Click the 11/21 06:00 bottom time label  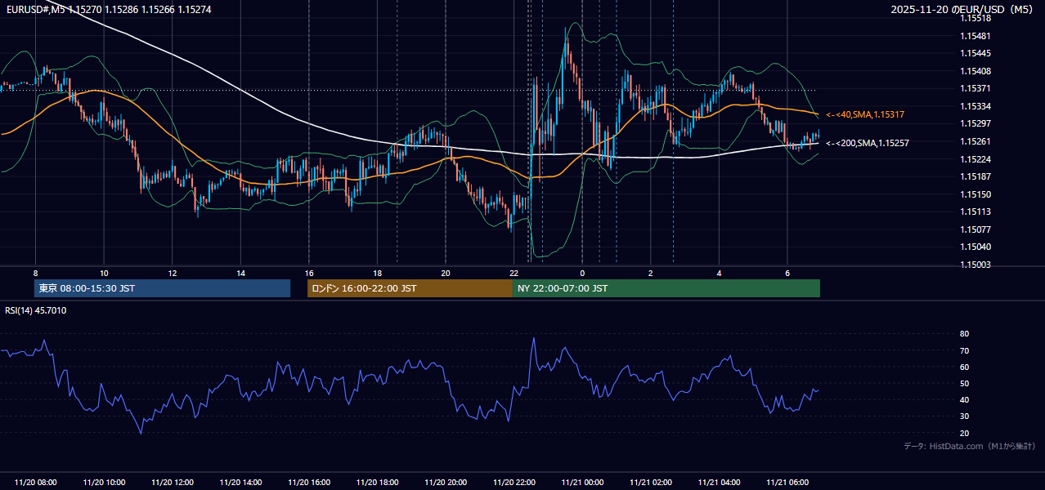(787, 483)
